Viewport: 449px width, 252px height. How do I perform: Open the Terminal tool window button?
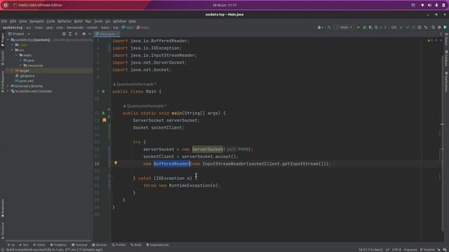pyautogui.click(x=79, y=245)
